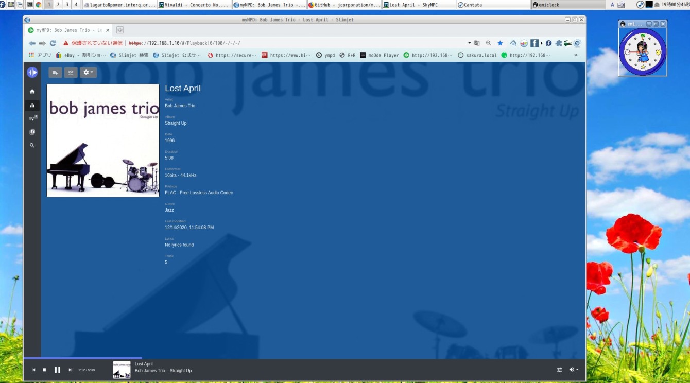Open playback tuning sliders button in top toolbar
Viewport: 690px width, 383px height.
[x=71, y=73]
